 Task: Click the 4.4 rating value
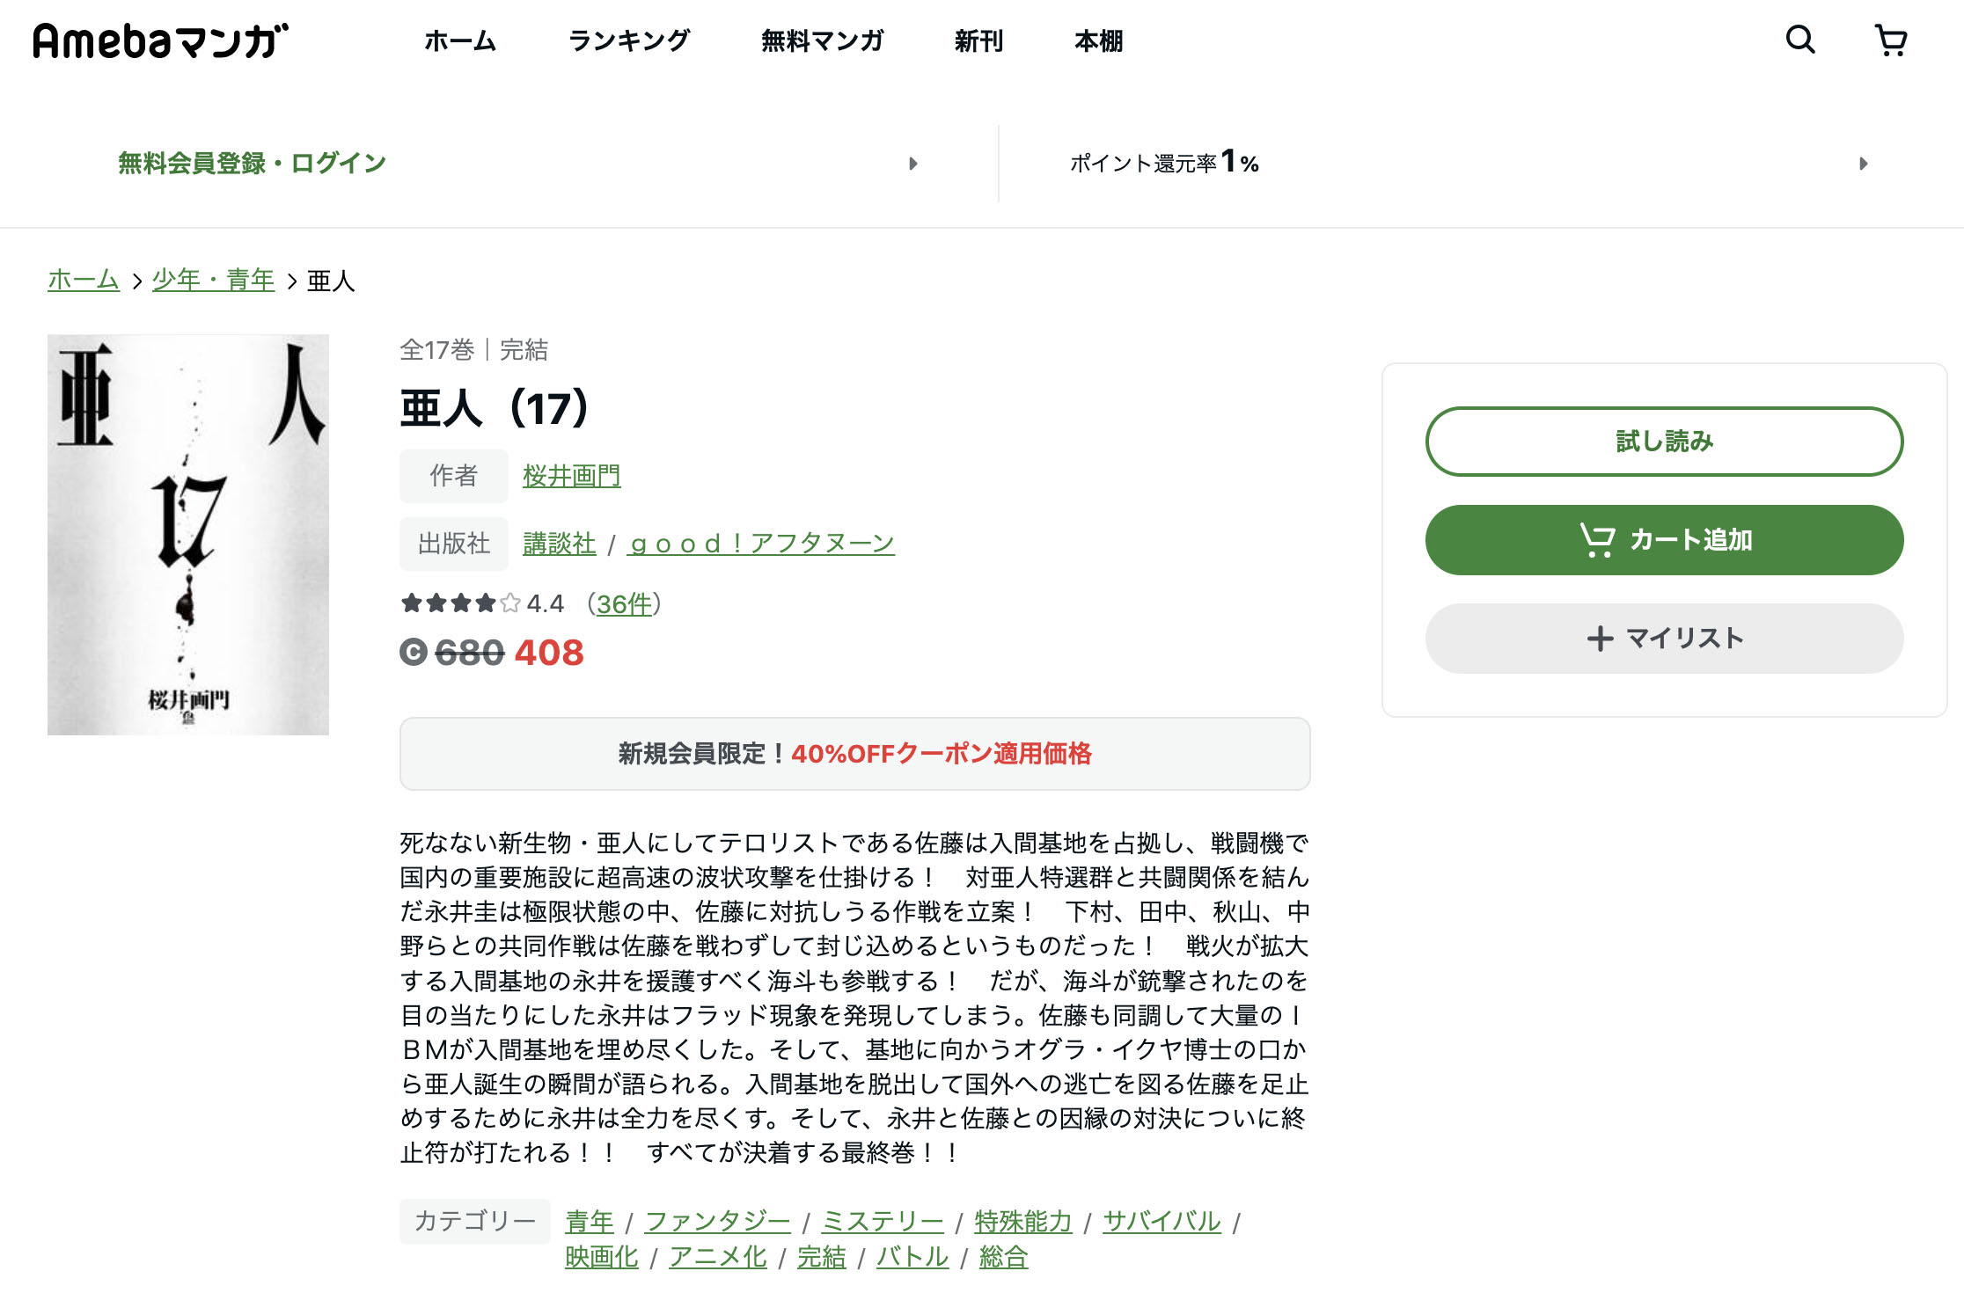(x=546, y=604)
